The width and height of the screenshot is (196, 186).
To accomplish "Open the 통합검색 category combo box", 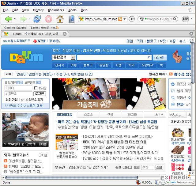I will (x=64, y=57).
